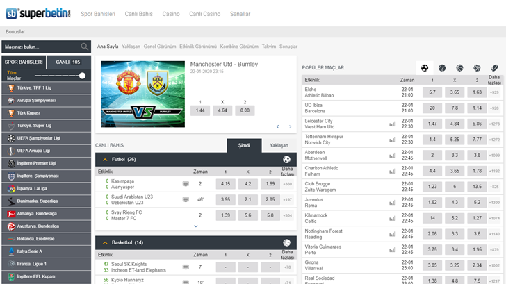Click Türkiye TFF 1 Lig trophy icon
506x284 pixels.
11,88
